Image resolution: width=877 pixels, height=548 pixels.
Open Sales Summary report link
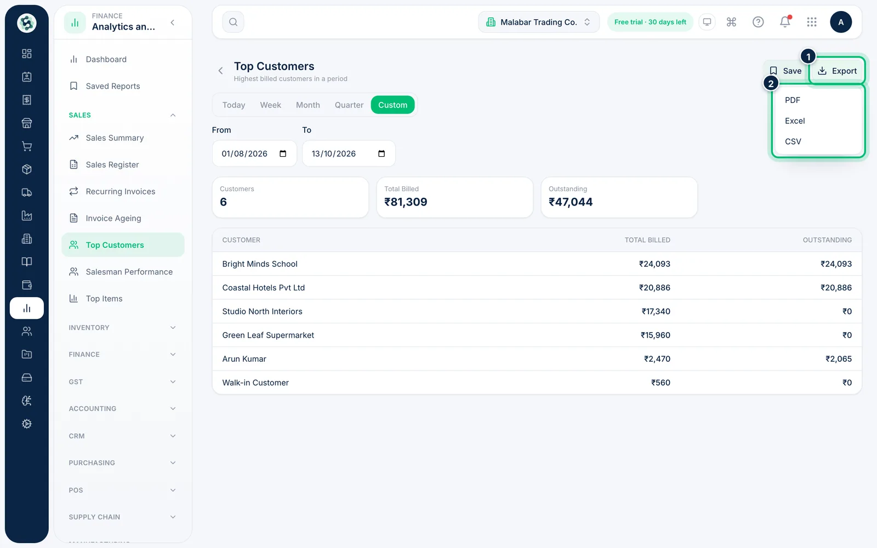[123, 138]
